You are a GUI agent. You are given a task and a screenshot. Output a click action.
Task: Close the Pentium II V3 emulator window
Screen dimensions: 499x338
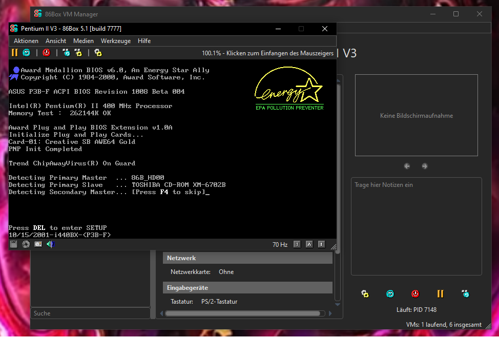325,29
